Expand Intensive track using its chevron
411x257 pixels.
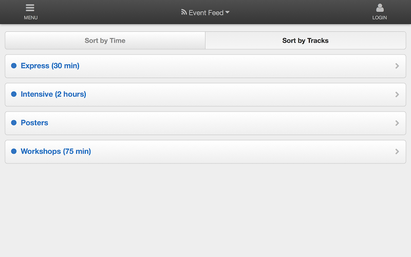point(397,95)
